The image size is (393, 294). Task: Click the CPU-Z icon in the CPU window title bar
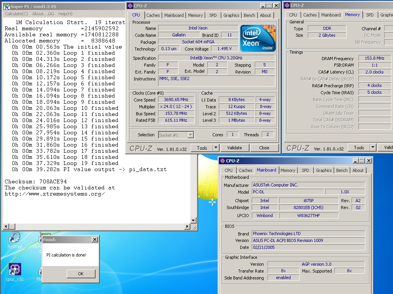pos(130,6)
